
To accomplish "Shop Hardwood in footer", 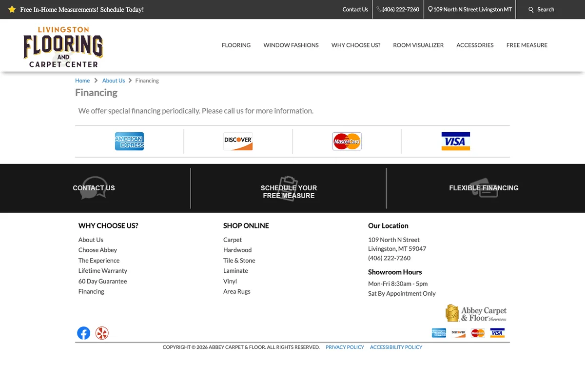I will (x=237, y=250).
